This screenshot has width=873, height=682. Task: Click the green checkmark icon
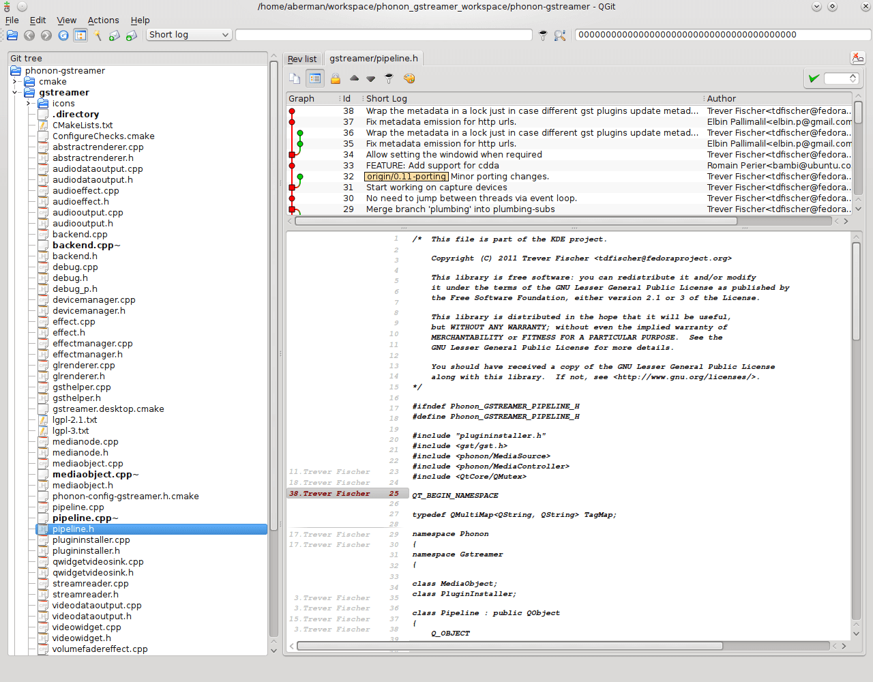(x=814, y=78)
